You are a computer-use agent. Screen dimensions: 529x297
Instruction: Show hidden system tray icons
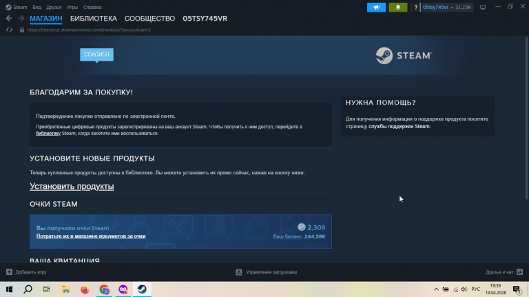click(436, 289)
